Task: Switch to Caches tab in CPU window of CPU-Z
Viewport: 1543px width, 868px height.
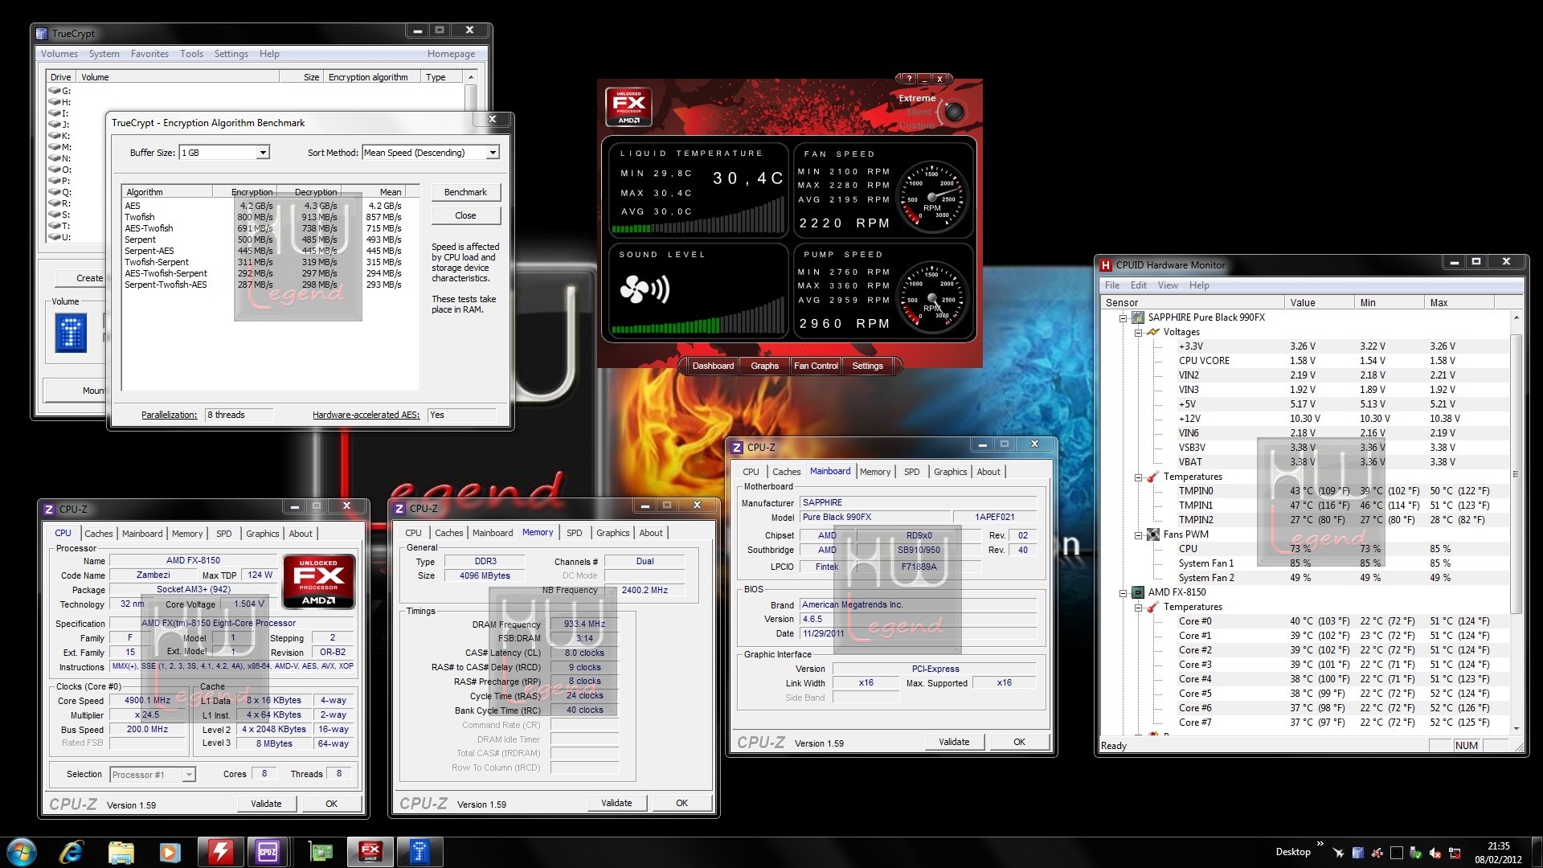Action: click(x=99, y=534)
